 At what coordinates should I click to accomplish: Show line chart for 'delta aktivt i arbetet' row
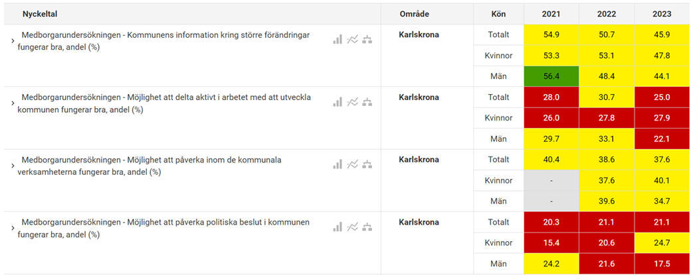click(353, 102)
